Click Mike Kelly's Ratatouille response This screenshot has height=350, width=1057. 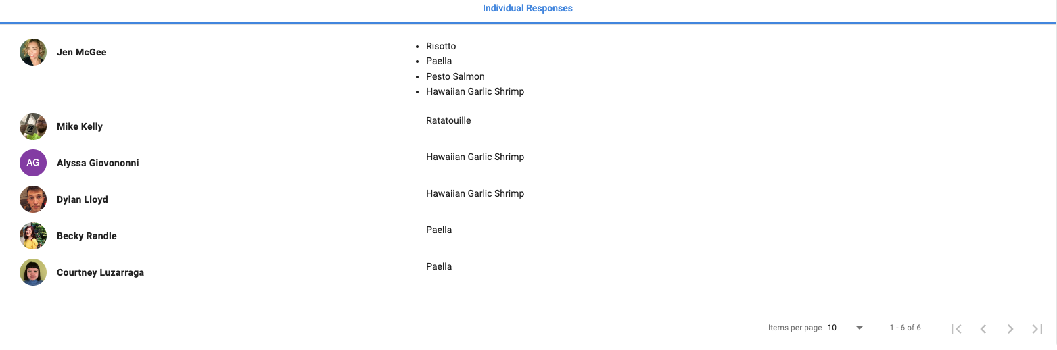point(448,120)
